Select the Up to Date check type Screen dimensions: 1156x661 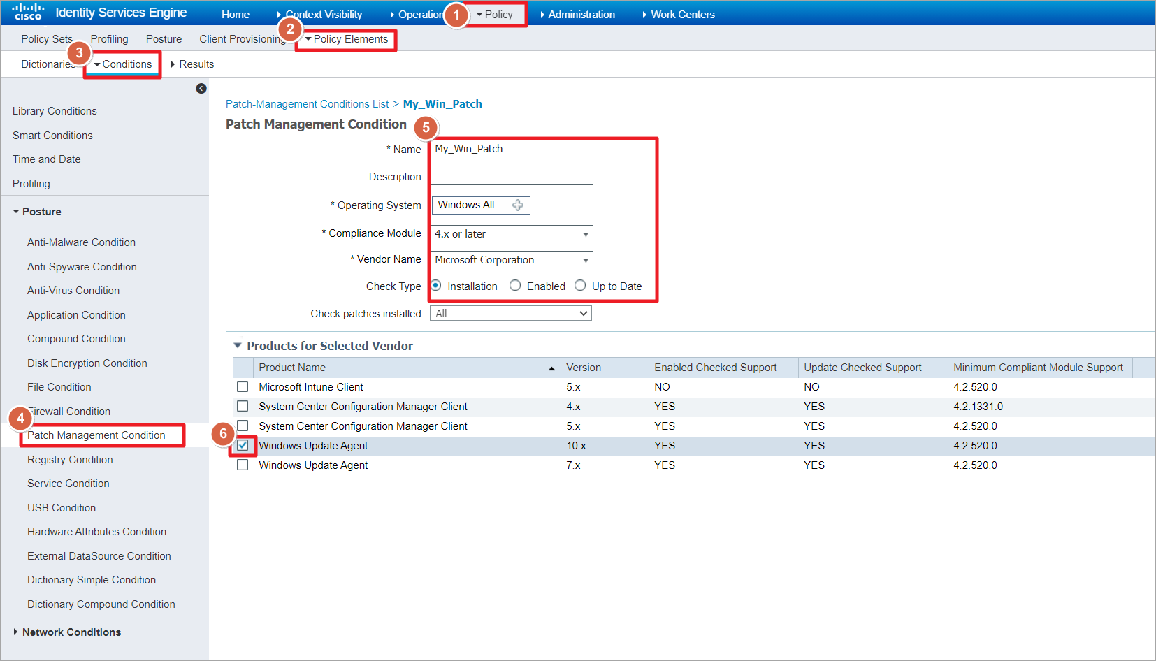[580, 286]
